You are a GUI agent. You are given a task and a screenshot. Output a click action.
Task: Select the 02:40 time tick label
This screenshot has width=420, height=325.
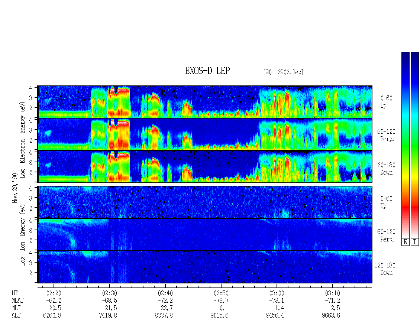[165, 293]
